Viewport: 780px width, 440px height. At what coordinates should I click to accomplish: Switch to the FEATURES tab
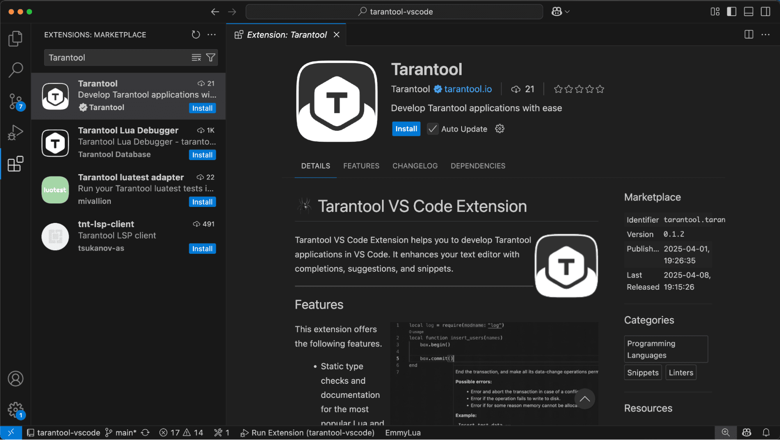pyautogui.click(x=361, y=166)
